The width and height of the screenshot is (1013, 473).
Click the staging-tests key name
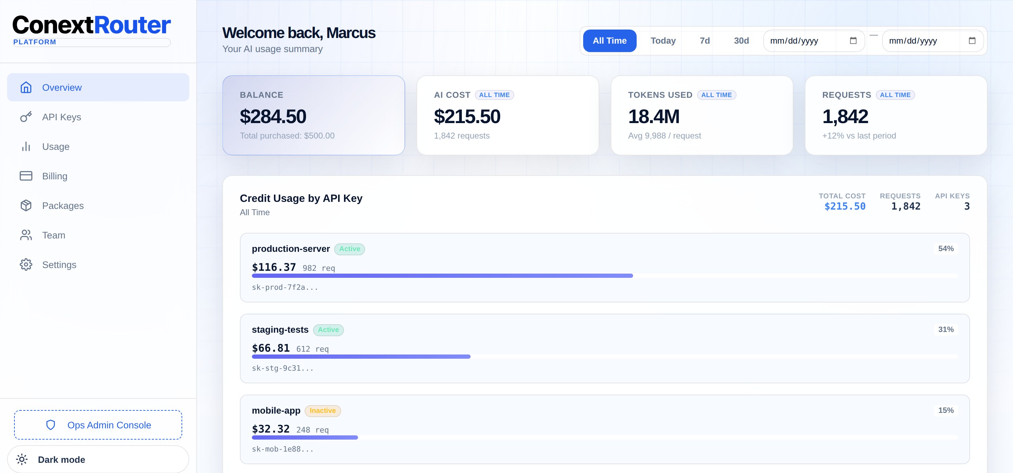280,330
